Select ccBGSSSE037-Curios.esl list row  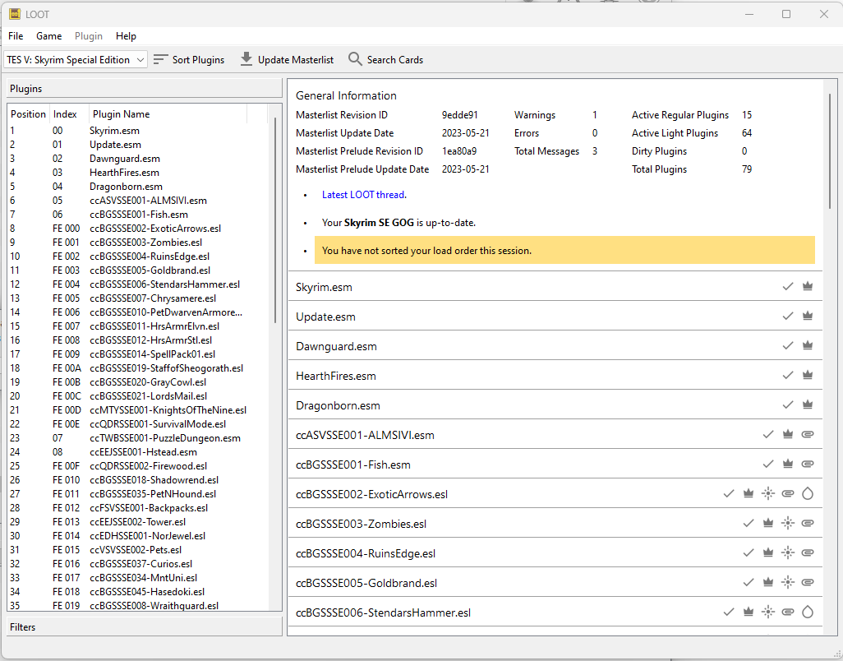138,564
